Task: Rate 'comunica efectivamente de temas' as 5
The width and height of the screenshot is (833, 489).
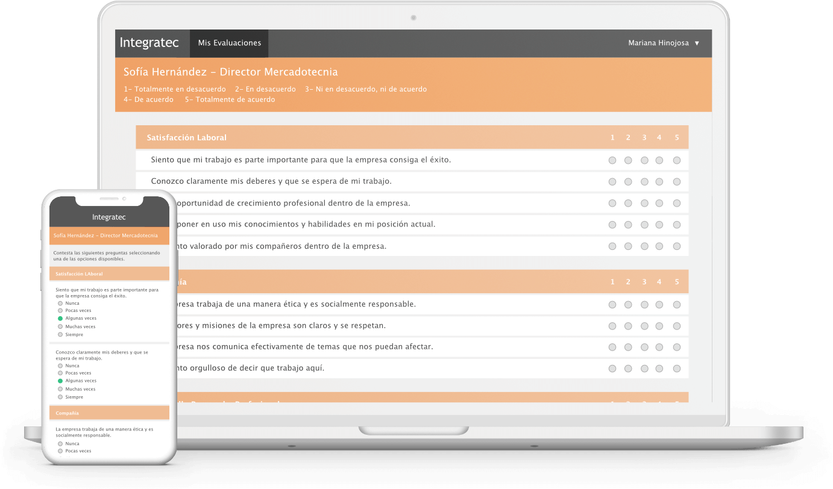Action: [x=677, y=347]
